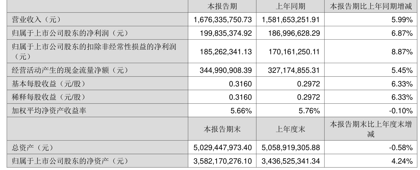Click total assets value 5,029,447,973.40

(223, 148)
